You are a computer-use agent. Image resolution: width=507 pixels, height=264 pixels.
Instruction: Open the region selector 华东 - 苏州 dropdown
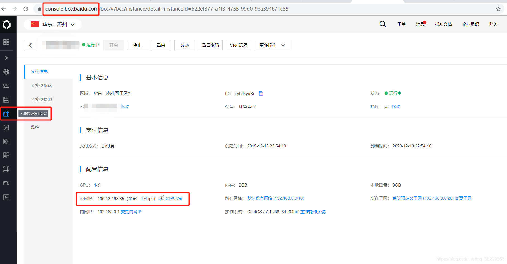click(x=53, y=24)
